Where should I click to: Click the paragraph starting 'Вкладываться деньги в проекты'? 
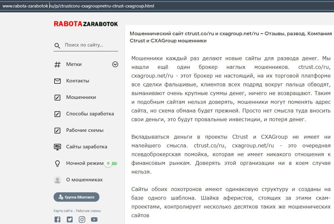coord(231,154)
